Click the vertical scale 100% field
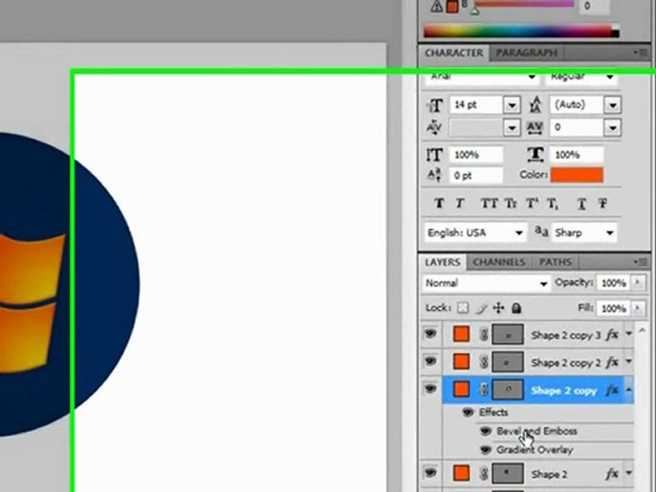The image size is (656, 492). click(476, 155)
